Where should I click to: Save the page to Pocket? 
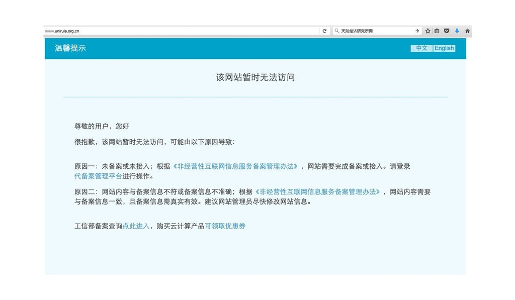coord(447,30)
